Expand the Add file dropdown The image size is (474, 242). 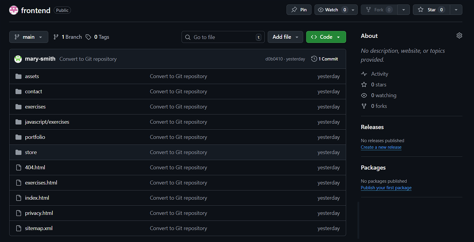285,37
